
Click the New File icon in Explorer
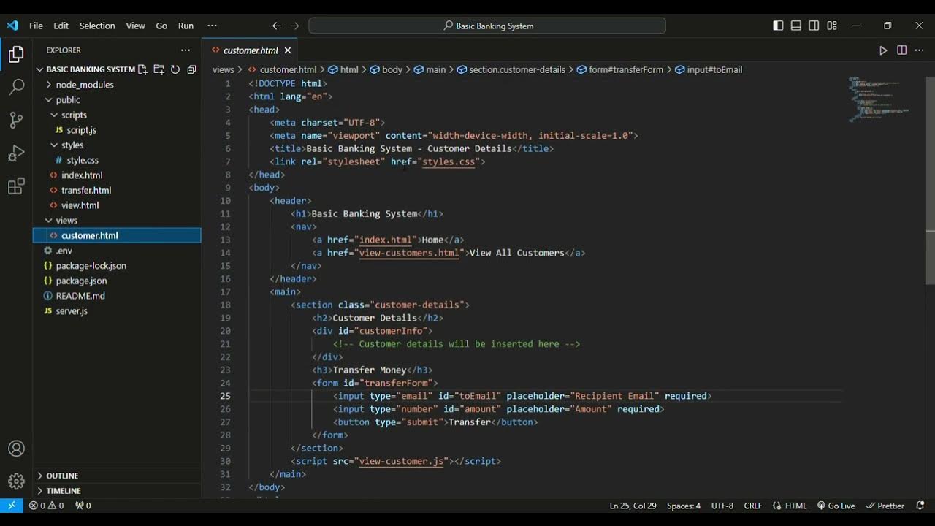[142, 69]
